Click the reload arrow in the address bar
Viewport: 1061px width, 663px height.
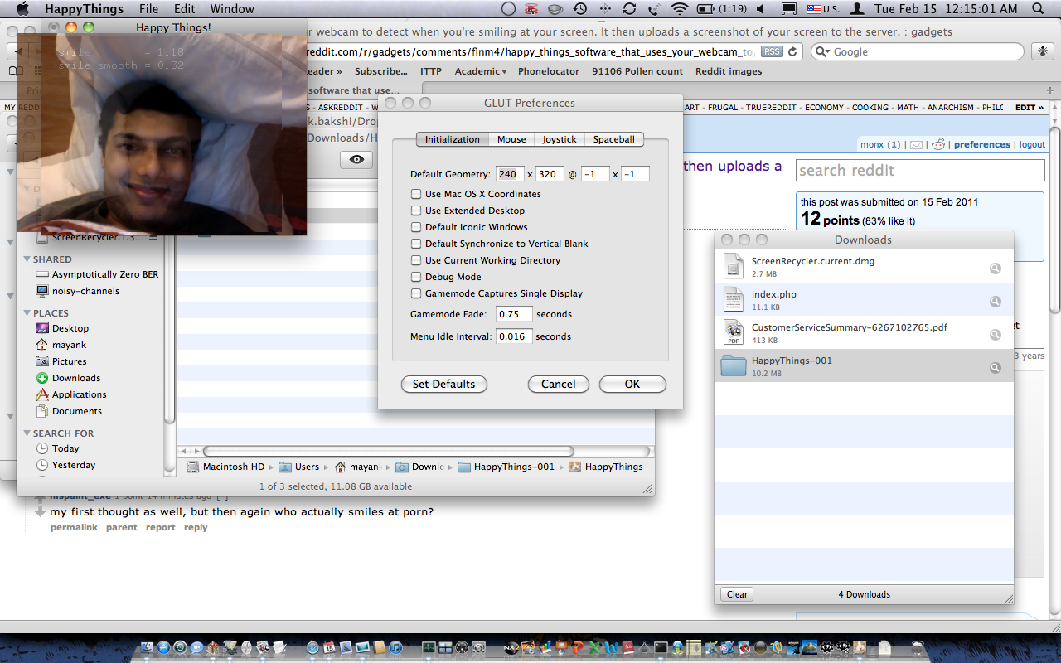(793, 51)
